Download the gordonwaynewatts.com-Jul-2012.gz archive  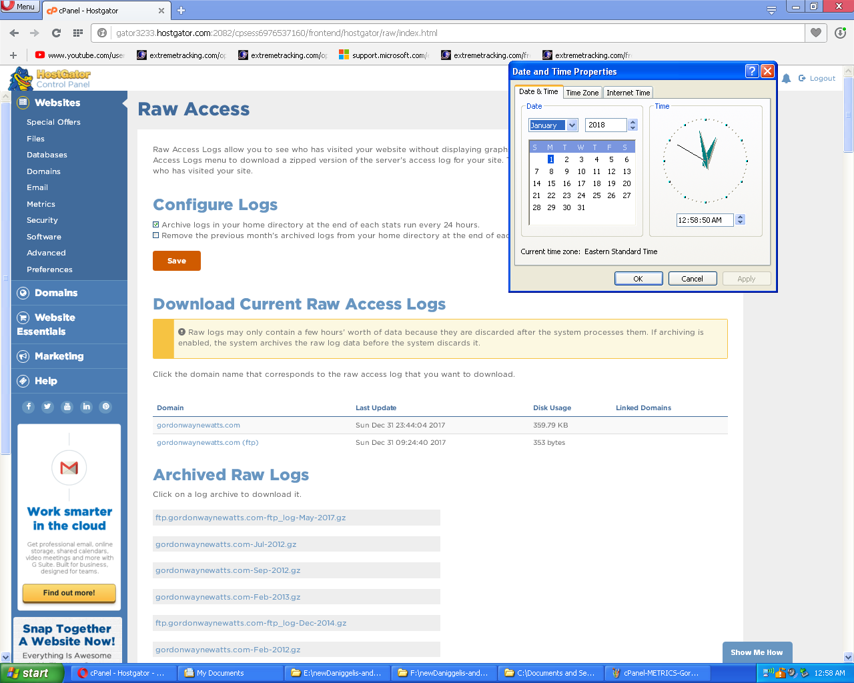pyautogui.click(x=226, y=544)
